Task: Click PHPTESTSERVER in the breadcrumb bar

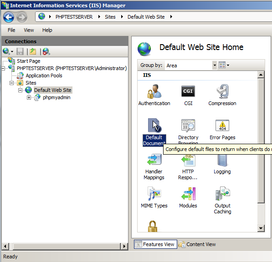Action: (74, 17)
